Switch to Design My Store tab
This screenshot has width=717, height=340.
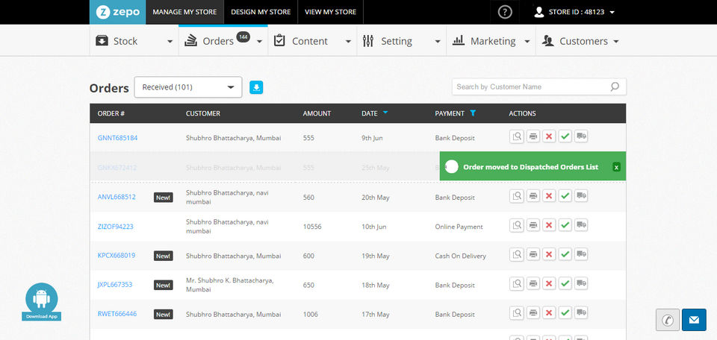coord(261,13)
